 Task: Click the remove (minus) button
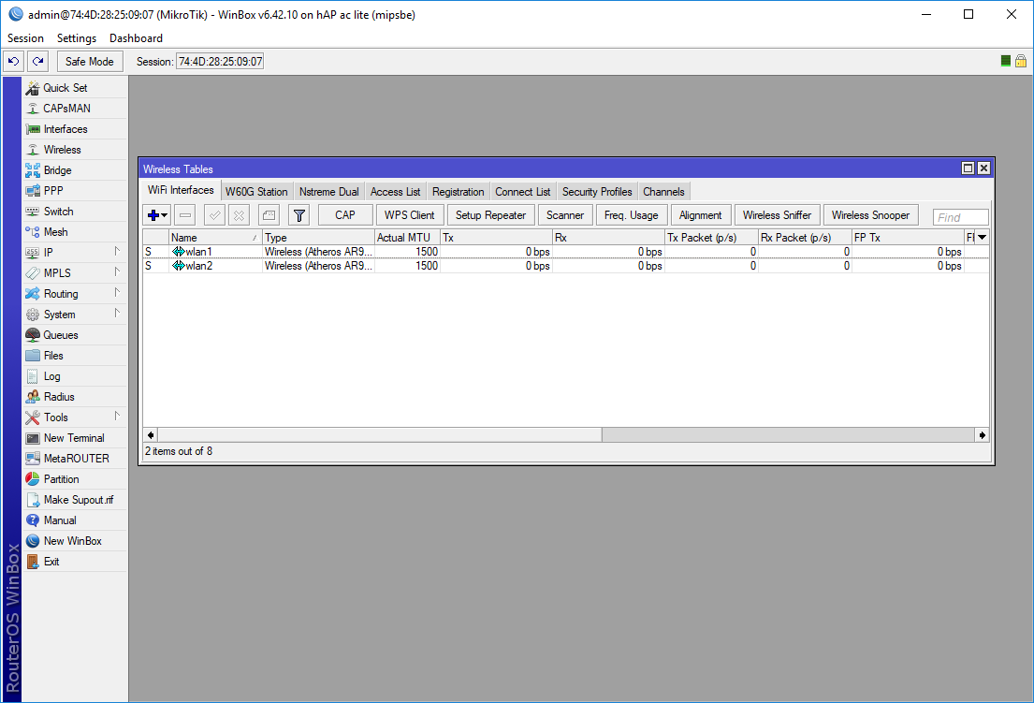(x=186, y=215)
